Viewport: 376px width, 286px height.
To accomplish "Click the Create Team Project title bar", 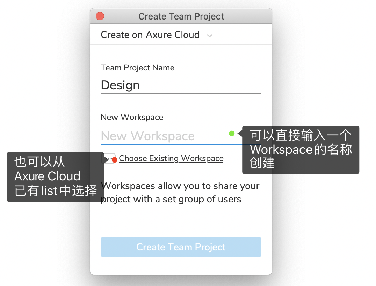I will (181, 16).
